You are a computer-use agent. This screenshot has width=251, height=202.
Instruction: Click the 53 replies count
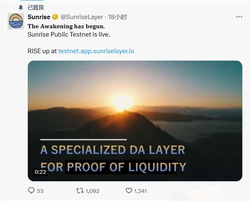(40, 191)
